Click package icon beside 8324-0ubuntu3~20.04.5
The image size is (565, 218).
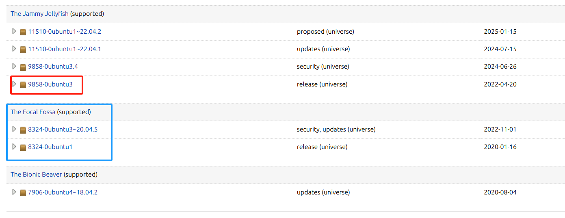coord(23,130)
